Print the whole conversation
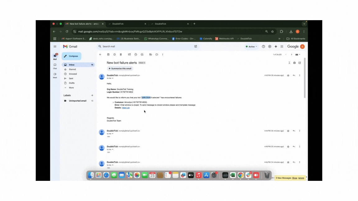The height and width of the screenshot is (201, 358). coord(294,63)
